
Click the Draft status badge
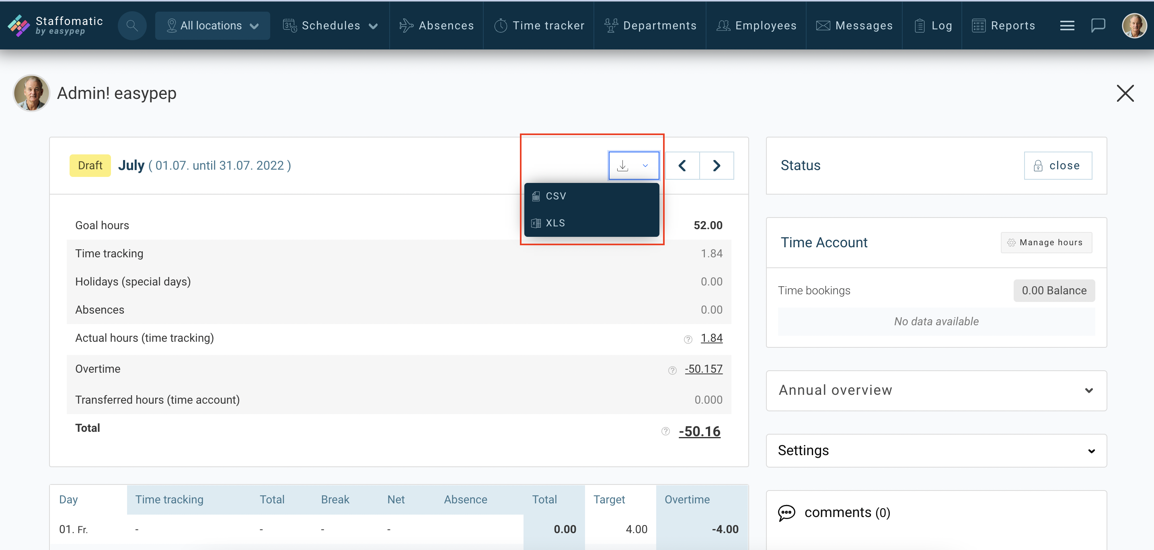pyautogui.click(x=90, y=165)
